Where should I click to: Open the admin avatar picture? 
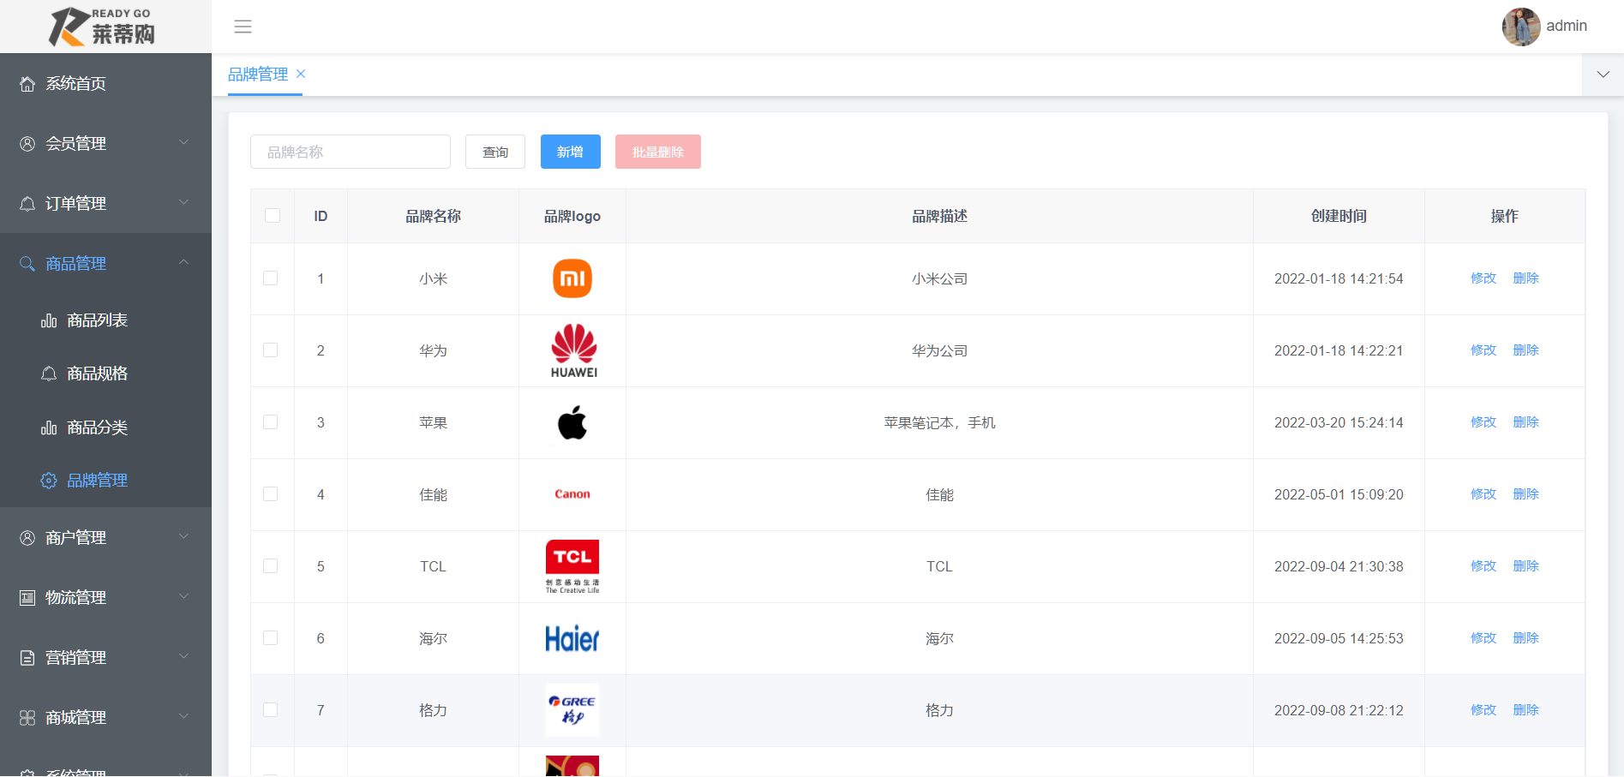pyautogui.click(x=1521, y=27)
